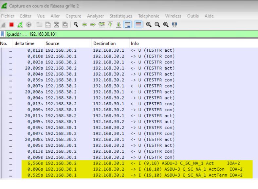Open the Fichier menu

8,16
